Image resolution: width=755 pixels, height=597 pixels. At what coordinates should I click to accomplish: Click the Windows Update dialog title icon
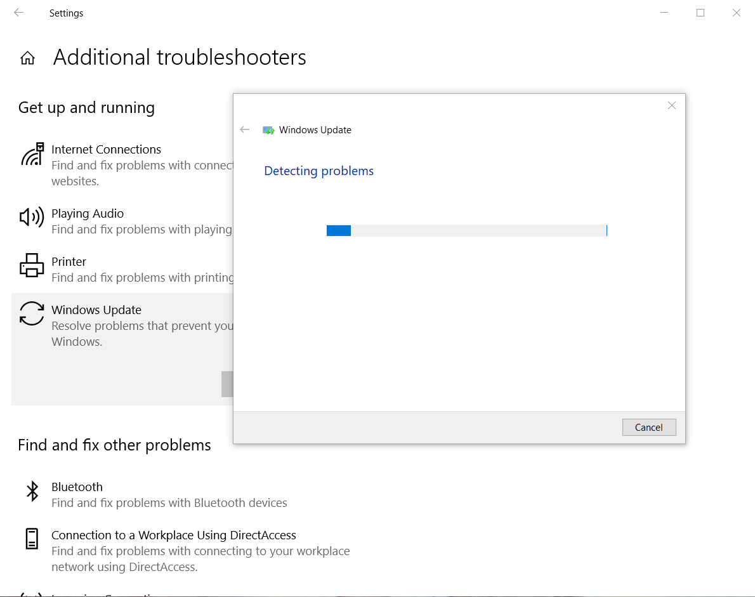click(x=268, y=130)
